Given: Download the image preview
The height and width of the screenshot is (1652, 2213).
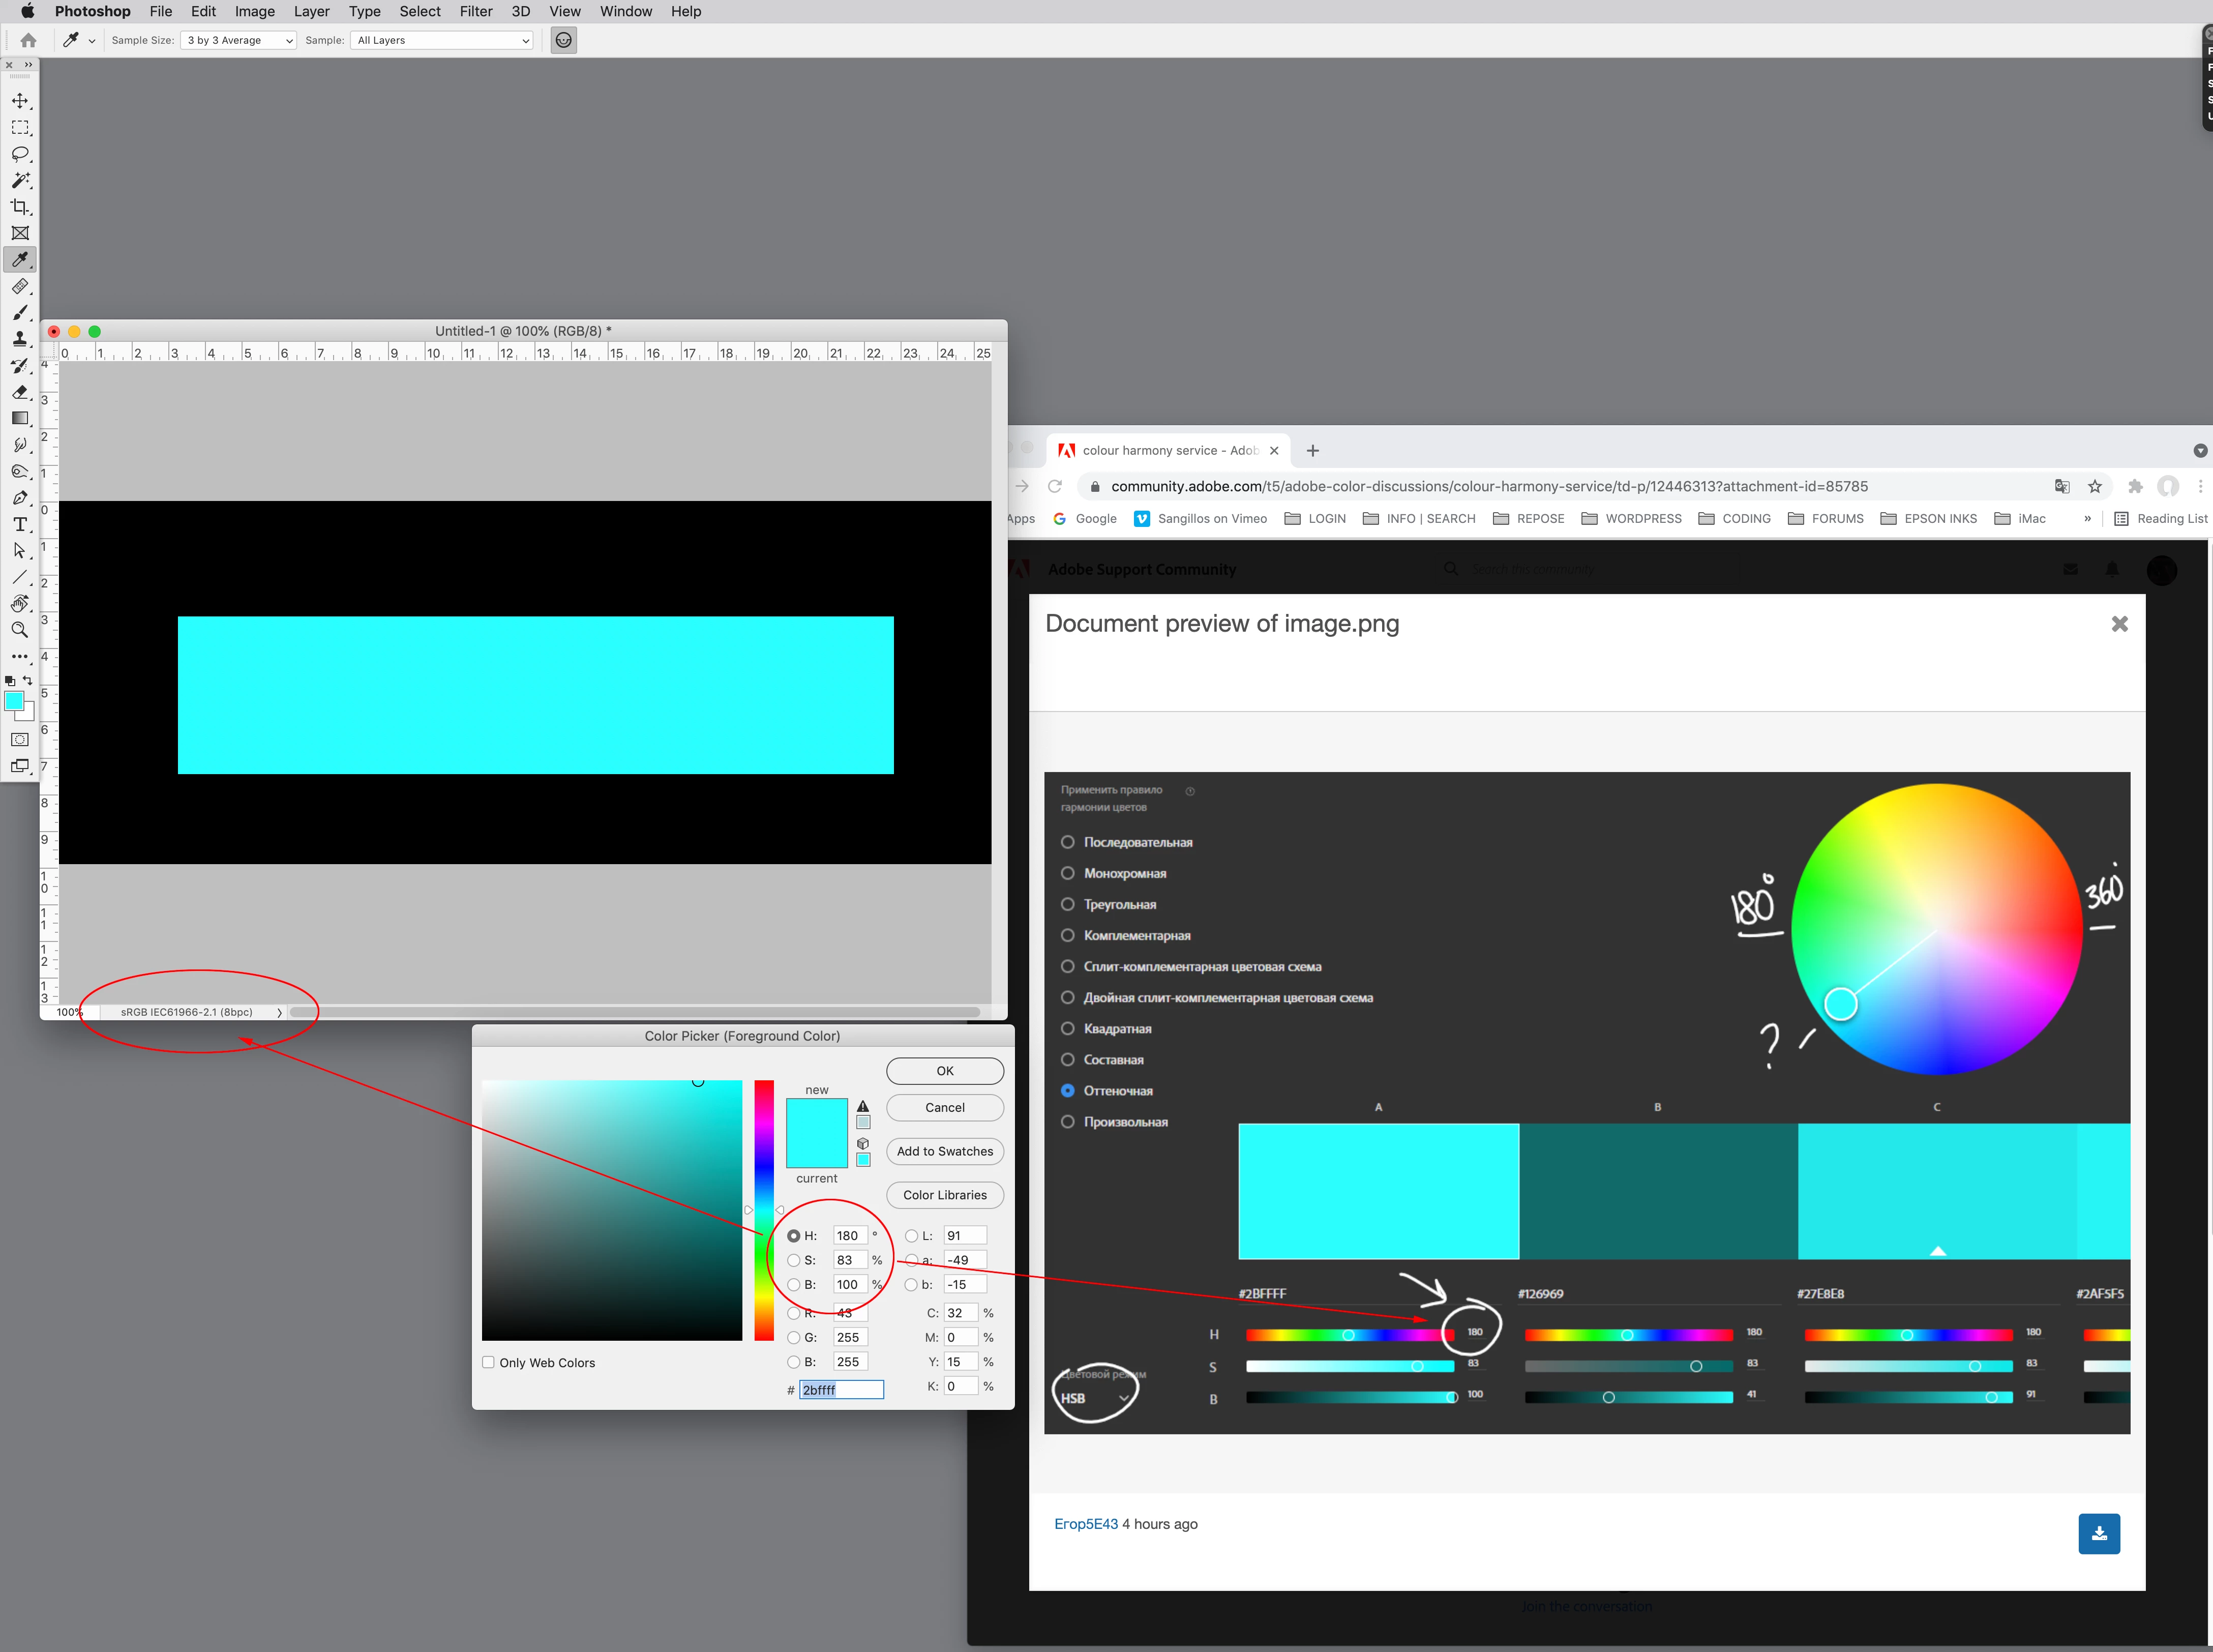Looking at the screenshot, I should pyautogui.click(x=2098, y=1533).
